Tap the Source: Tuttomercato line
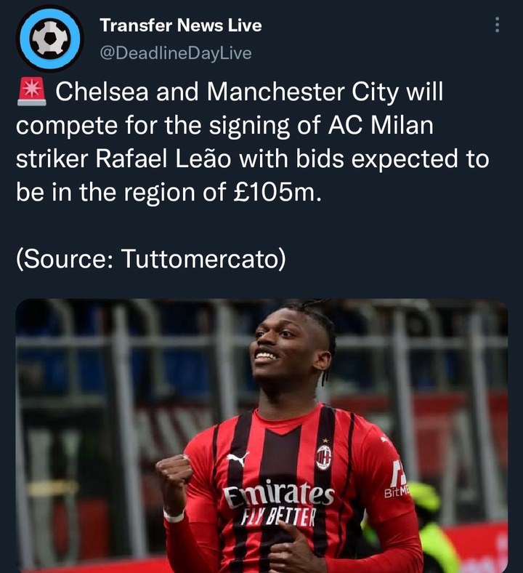The width and height of the screenshot is (523, 573). pos(151,259)
